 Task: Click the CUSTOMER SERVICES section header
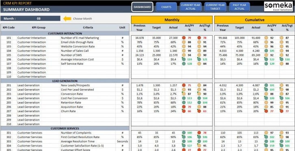point(65,128)
